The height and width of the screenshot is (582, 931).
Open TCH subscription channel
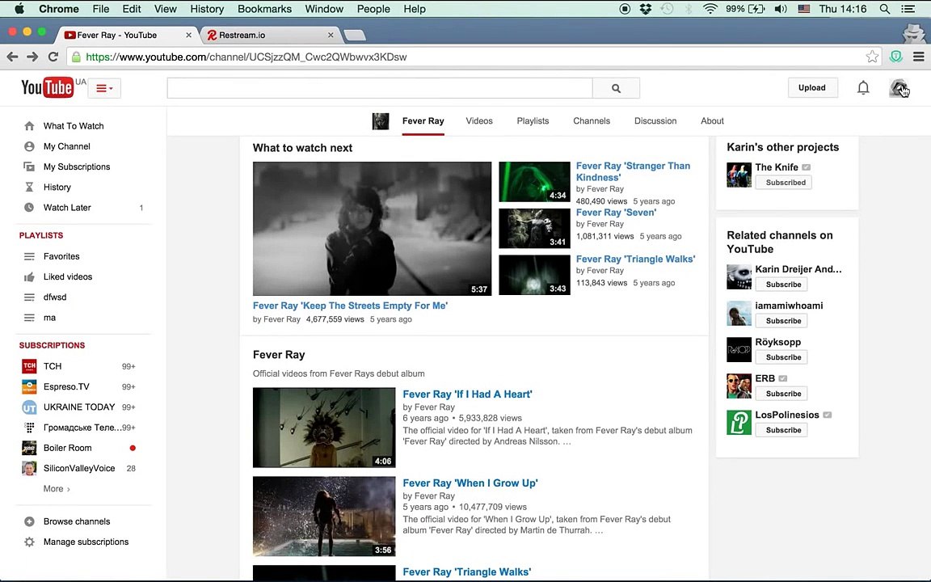pyautogui.click(x=53, y=366)
